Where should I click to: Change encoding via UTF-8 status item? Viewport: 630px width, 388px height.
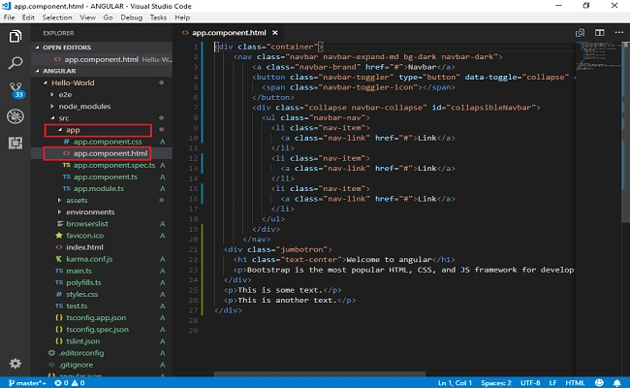[x=530, y=383]
